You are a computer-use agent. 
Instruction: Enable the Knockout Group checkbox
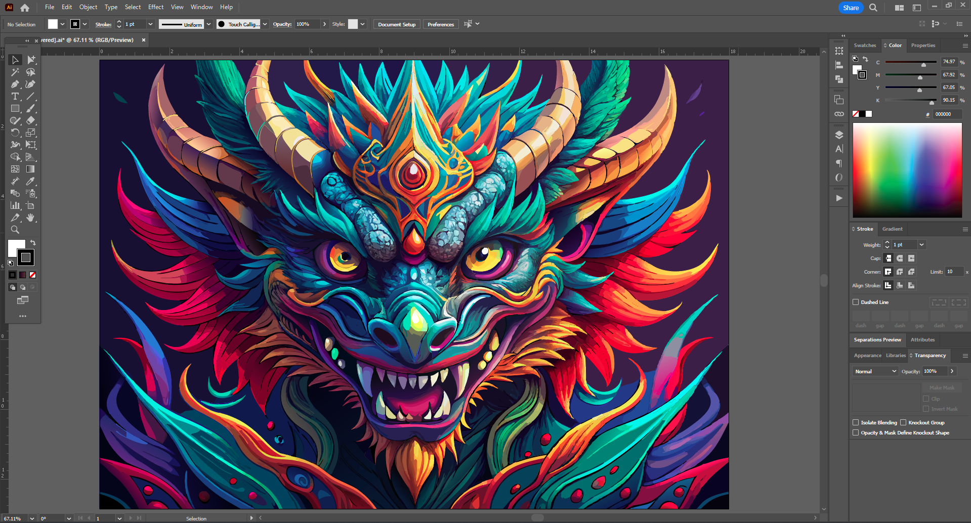(903, 422)
